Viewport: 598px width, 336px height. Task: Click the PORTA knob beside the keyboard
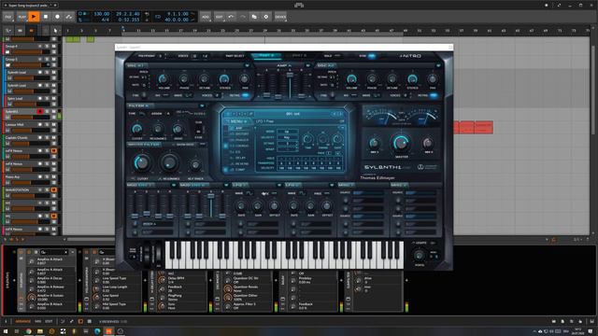[x=420, y=255]
